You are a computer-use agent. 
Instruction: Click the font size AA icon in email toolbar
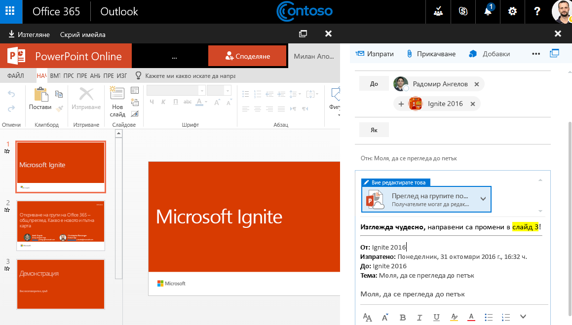367,317
